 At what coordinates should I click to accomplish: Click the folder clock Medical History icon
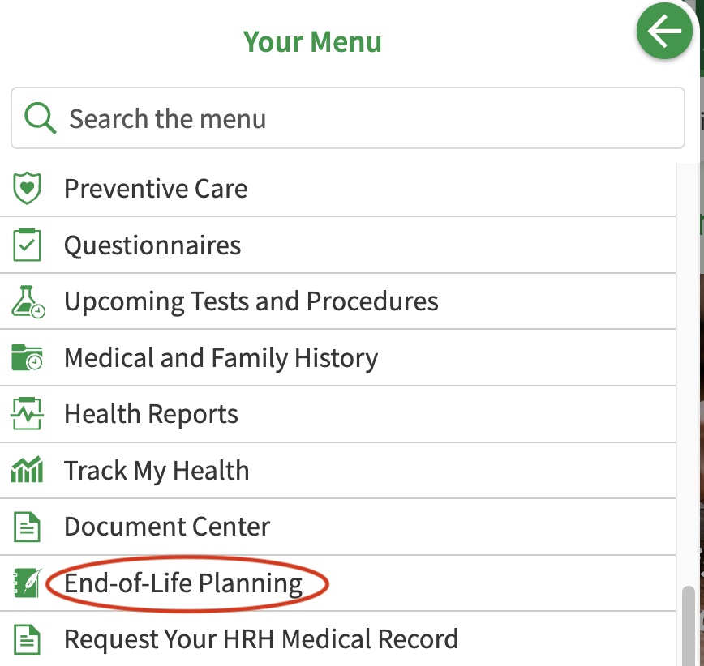[x=27, y=357]
